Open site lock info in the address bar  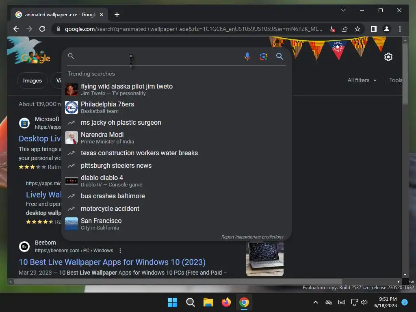(58, 29)
